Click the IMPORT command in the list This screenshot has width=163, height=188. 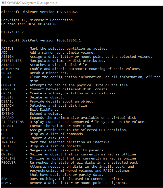pos(7,138)
